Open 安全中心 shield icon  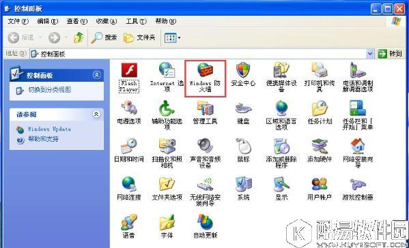(x=243, y=70)
